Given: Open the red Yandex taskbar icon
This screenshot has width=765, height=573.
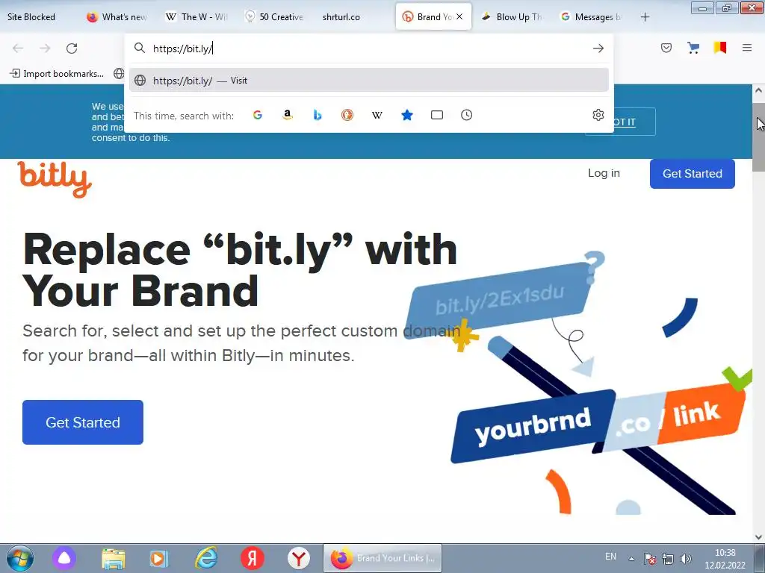Looking at the screenshot, I should tap(253, 558).
